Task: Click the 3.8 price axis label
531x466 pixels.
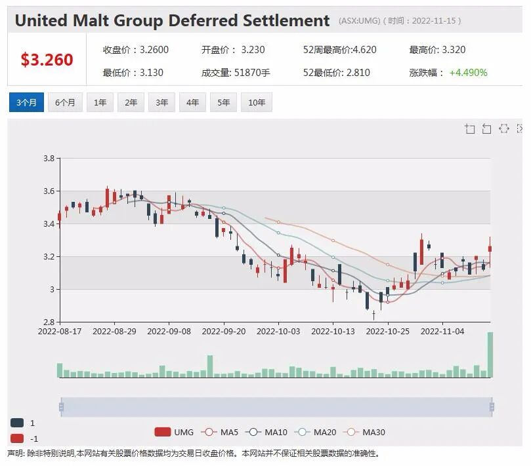Action: [49, 158]
